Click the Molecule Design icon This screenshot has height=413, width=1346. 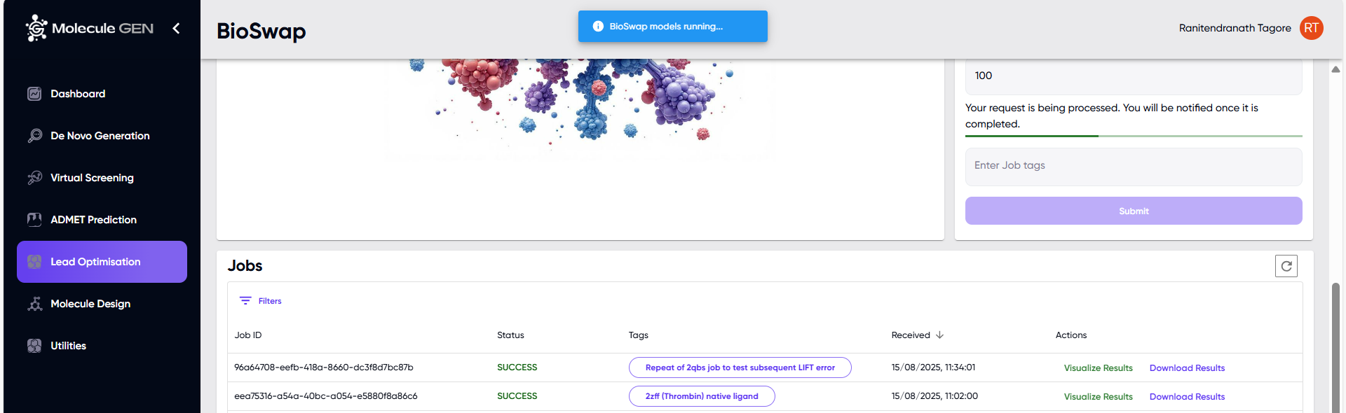[x=34, y=304]
